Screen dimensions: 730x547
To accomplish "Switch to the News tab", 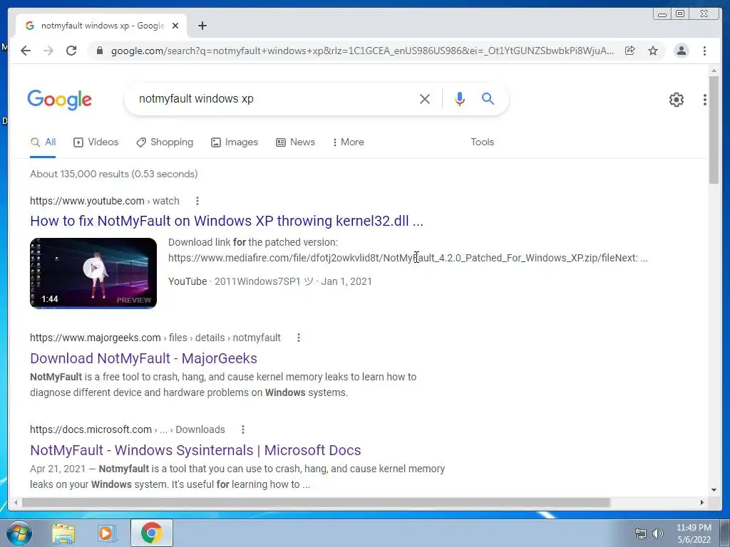I will (x=295, y=142).
